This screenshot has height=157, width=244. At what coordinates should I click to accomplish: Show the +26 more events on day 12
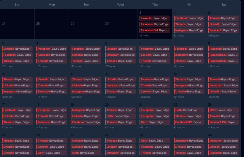[76, 97]
